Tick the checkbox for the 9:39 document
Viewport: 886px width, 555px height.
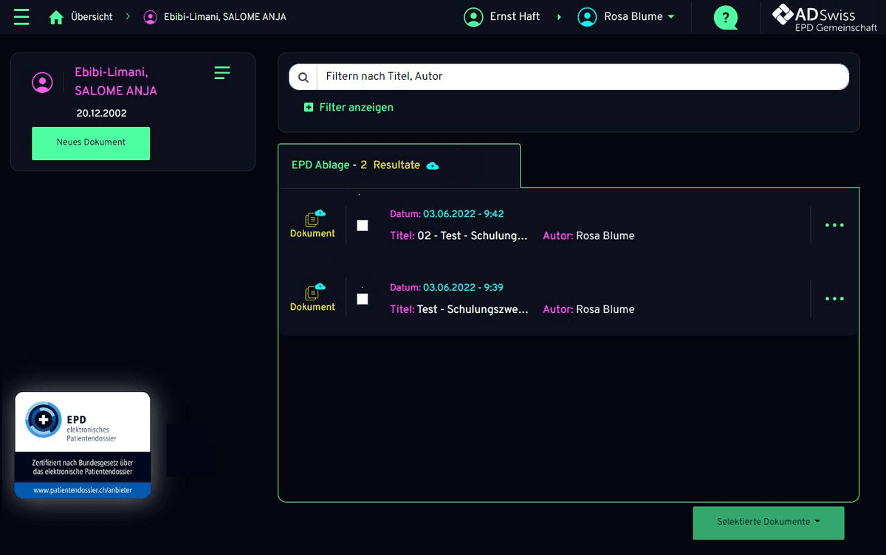[363, 299]
